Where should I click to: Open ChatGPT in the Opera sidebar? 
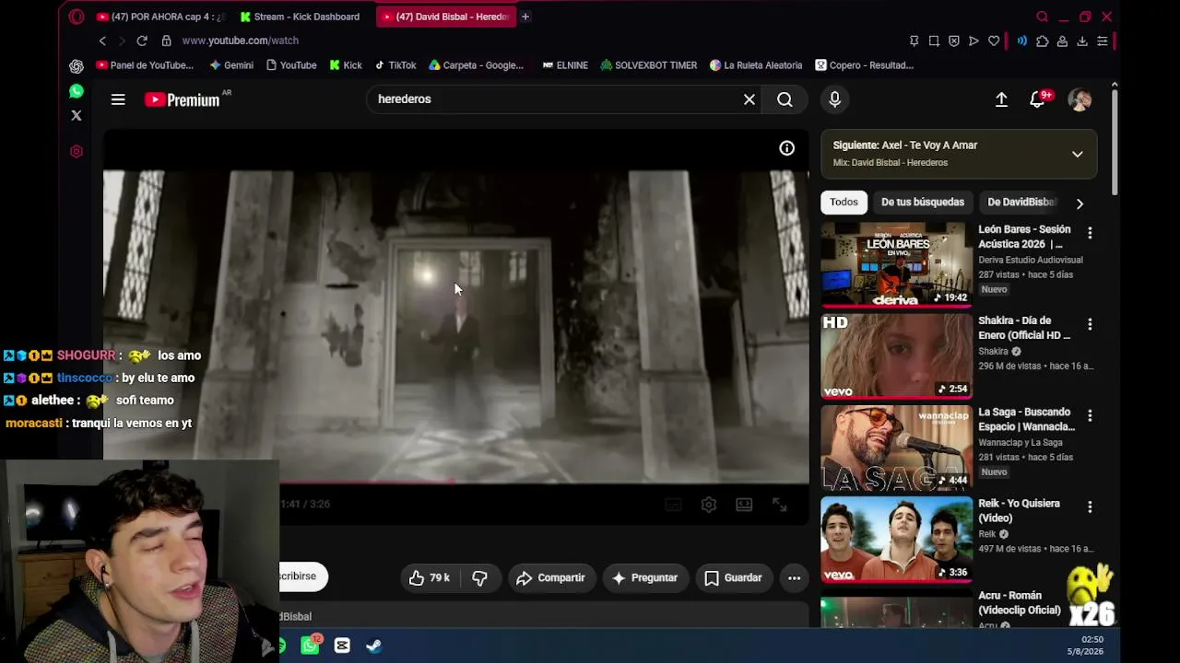[x=77, y=65]
